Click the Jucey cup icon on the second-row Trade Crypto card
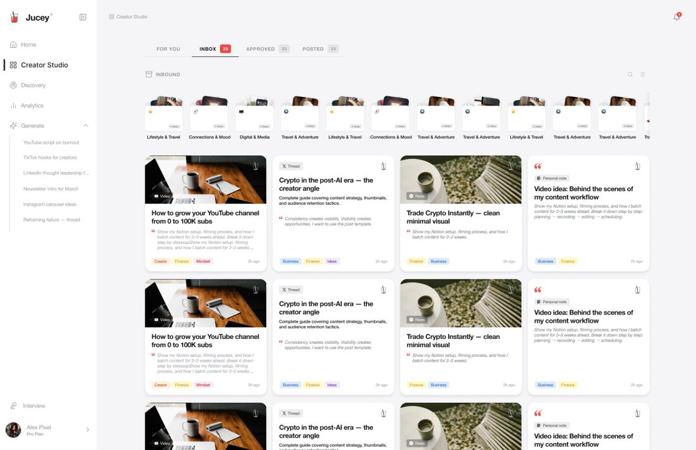This screenshot has width=696, height=450. tap(511, 290)
